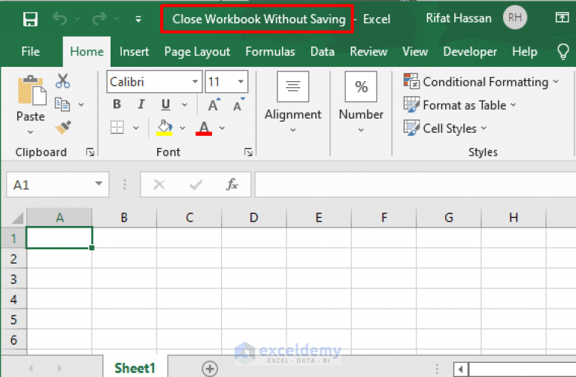
Task: Click Decrease Font Size icon
Action: pos(239,104)
